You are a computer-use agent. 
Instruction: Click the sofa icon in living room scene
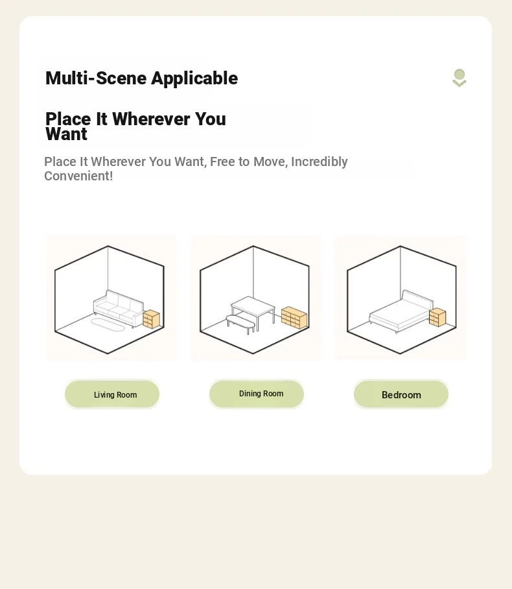tap(118, 308)
